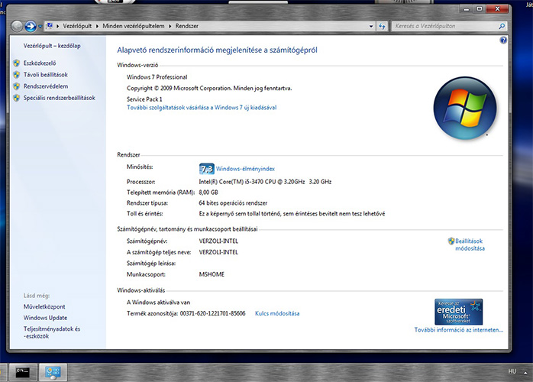Click the Control Panel icon in address bar
The height and width of the screenshot is (382, 533).
[x=50, y=26]
